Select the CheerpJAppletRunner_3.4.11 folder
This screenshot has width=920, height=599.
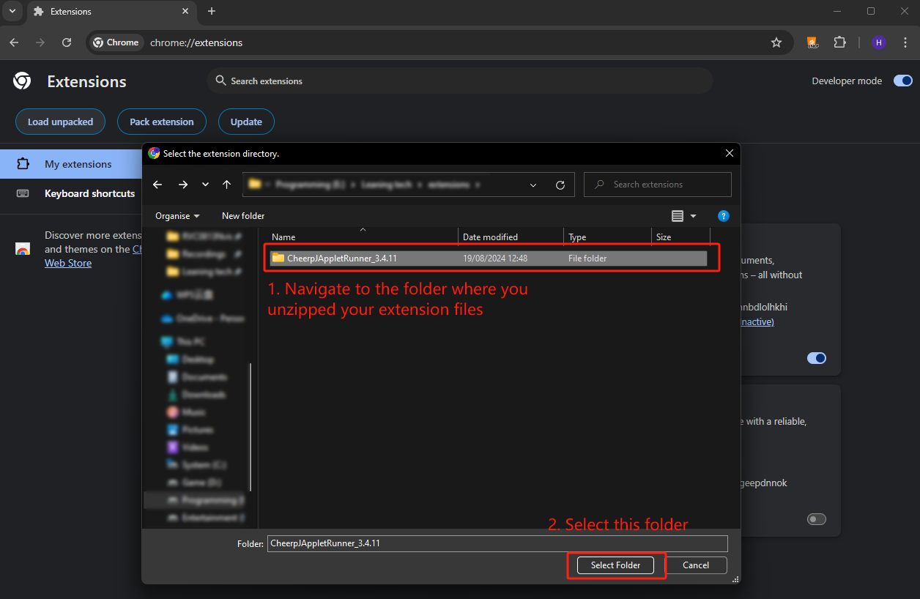point(341,258)
